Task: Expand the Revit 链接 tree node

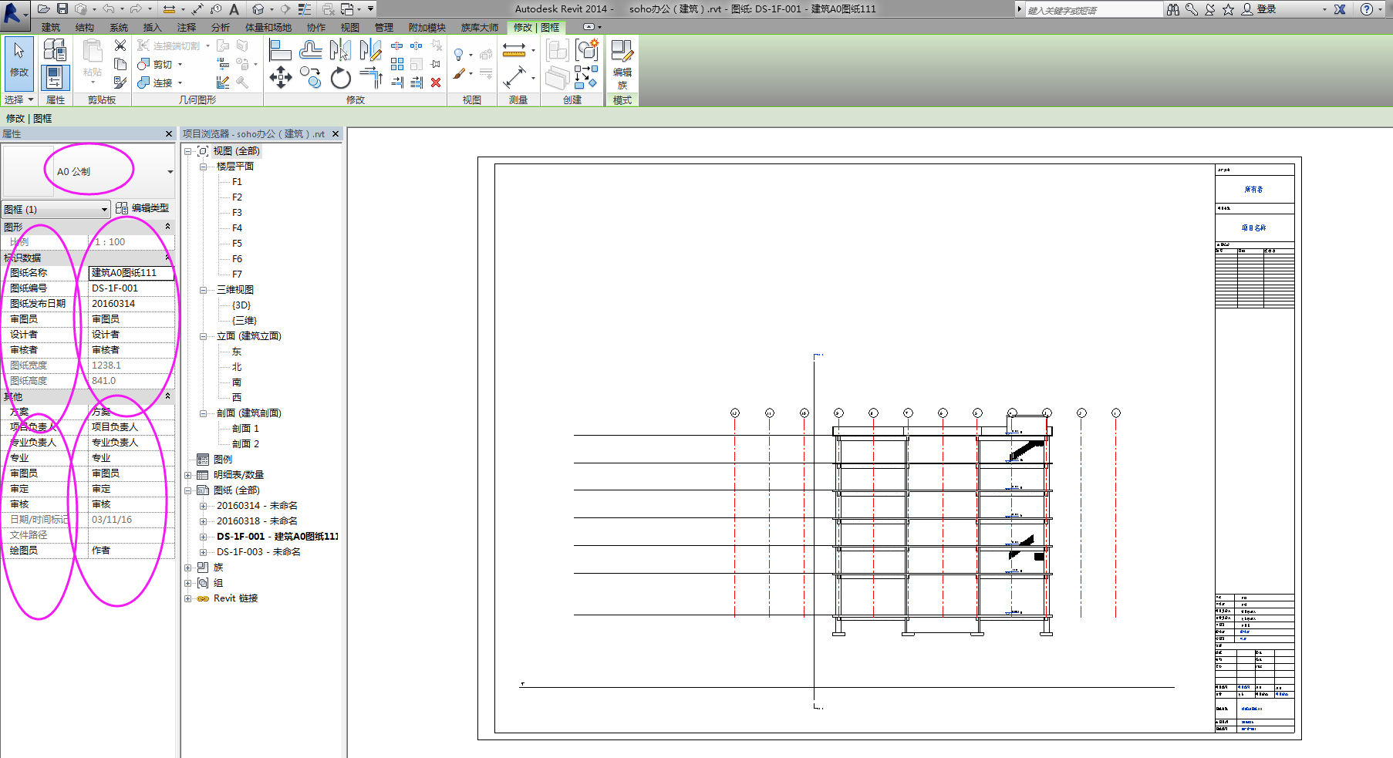Action: [x=187, y=598]
